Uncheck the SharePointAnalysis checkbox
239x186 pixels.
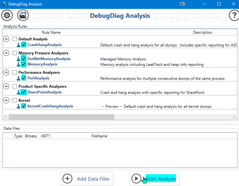pos(24,92)
